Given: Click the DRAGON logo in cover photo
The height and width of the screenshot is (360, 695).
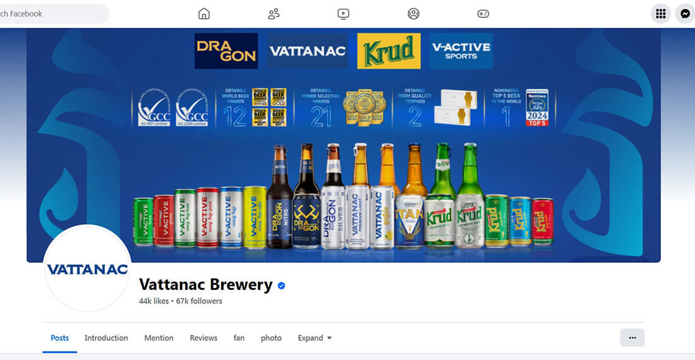Looking at the screenshot, I should [226, 51].
